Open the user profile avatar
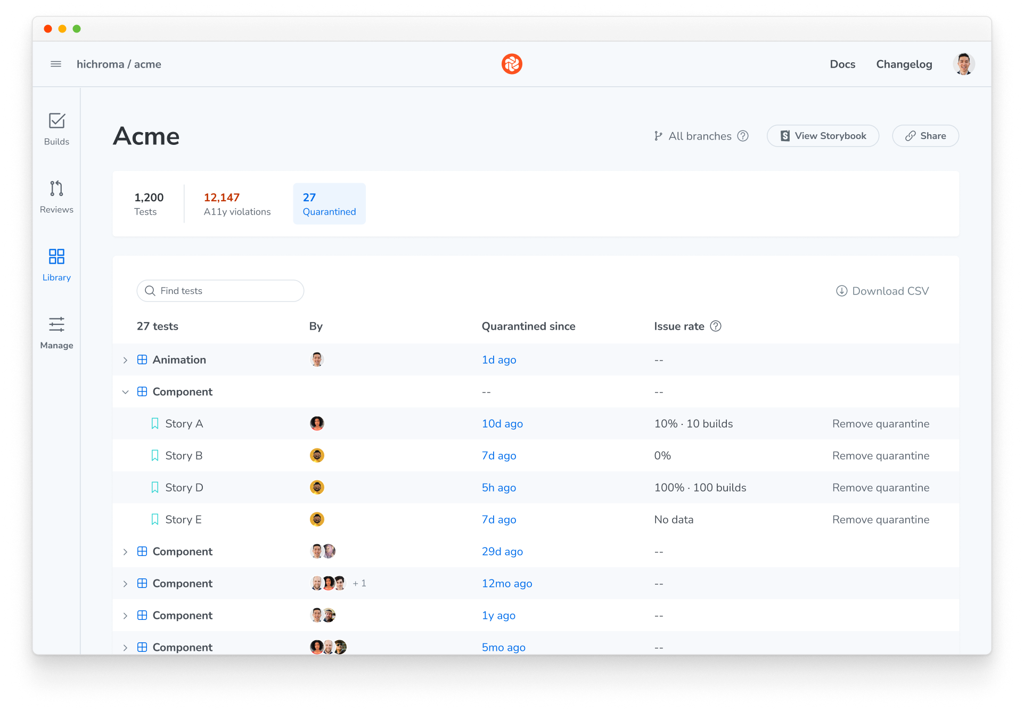The height and width of the screenshot is (711, 1024). [x=964, y=64]
